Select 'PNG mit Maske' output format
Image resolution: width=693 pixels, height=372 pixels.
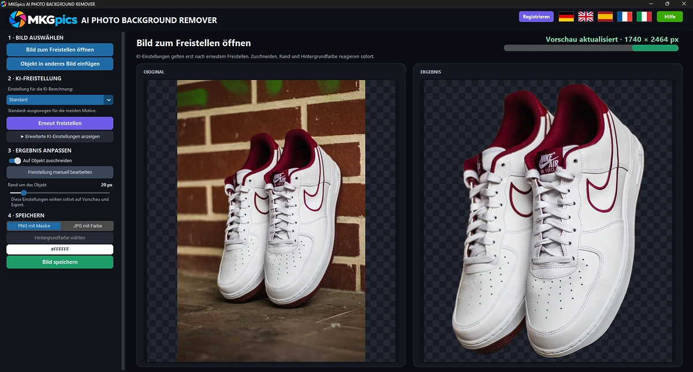tap(33, 226)
